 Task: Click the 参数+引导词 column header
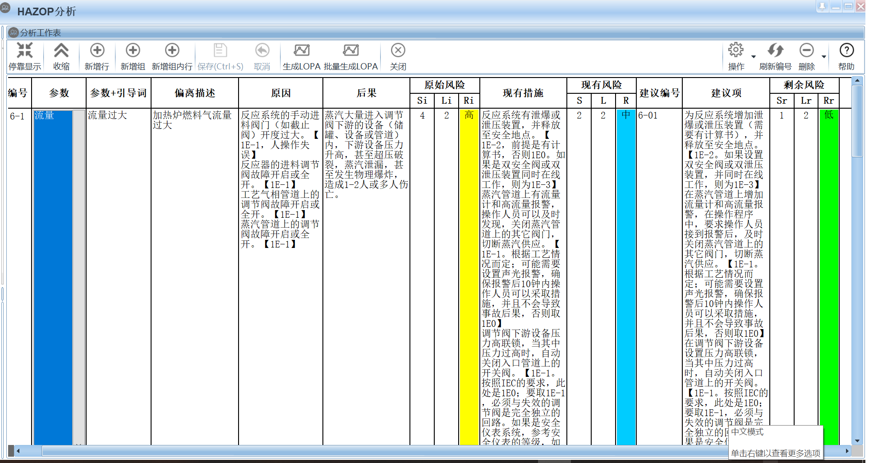[119, 93]
